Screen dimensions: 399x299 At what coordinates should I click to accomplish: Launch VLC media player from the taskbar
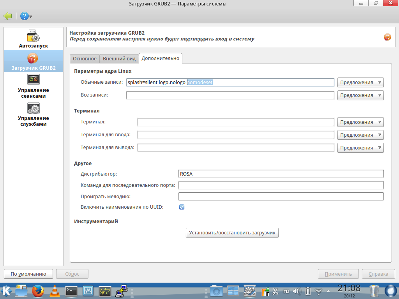pos(55,291)
